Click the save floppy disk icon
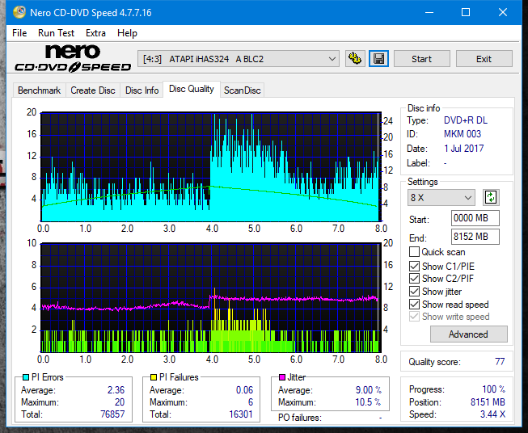528x433 pixels. click(x=378, y=59)
